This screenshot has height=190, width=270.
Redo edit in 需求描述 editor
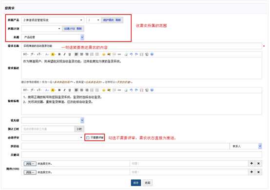pos(136,54)
